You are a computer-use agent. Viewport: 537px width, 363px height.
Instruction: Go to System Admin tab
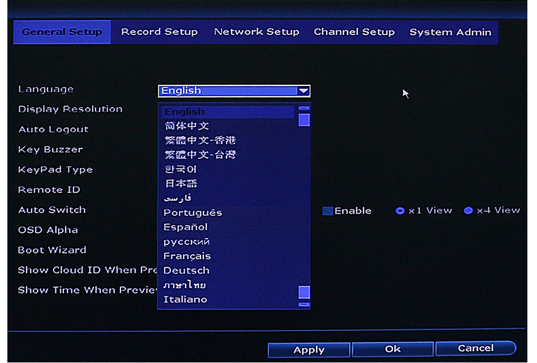(x=451, y=32)
